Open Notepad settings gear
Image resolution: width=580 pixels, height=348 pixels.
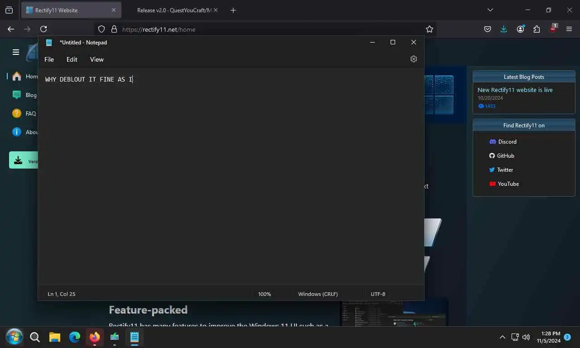[413, 59]
